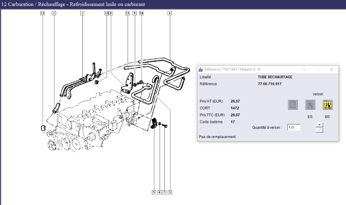Click the greyed ES basket icon
346x205 pixels.
point(310,105)
